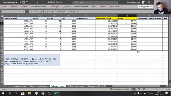Image resolution: width=171 pixels, height=96 pixels.
Task: Open the Разметка страницы tab
Action: pyautogui.click(x=39, y=7)
